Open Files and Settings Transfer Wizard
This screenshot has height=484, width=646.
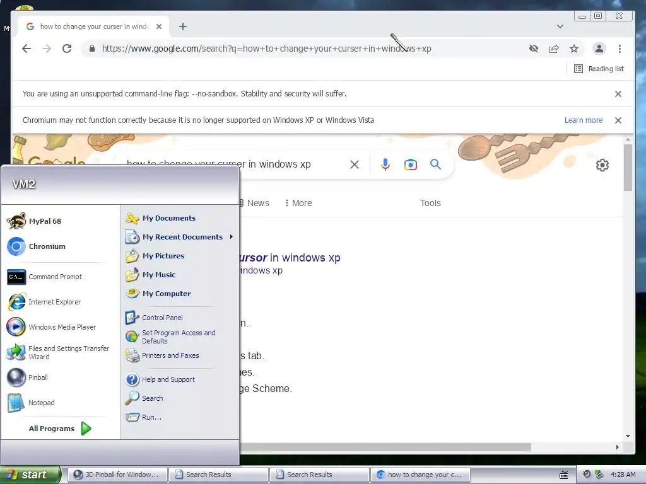click(59, 352)
